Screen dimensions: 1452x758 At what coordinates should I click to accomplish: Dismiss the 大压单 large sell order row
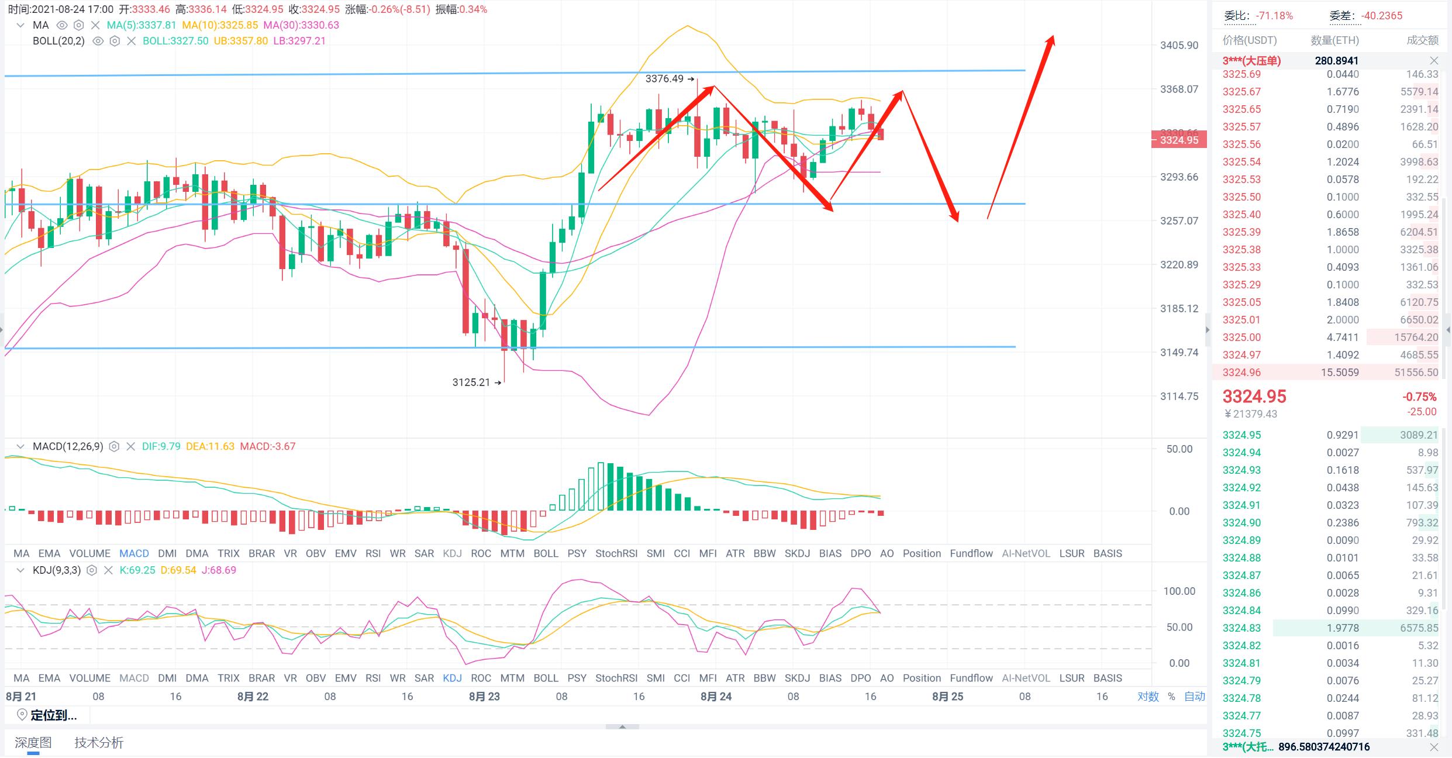(x=1434, y=61)
